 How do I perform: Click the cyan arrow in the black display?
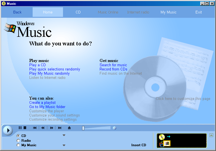(x=169, y=136)
